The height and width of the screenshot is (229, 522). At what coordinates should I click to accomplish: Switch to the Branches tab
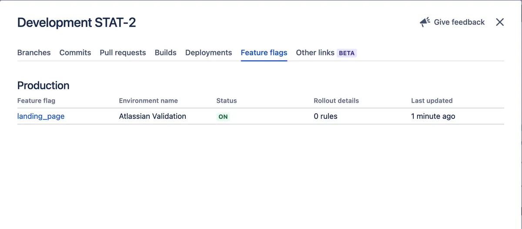(x=34, y=53)
